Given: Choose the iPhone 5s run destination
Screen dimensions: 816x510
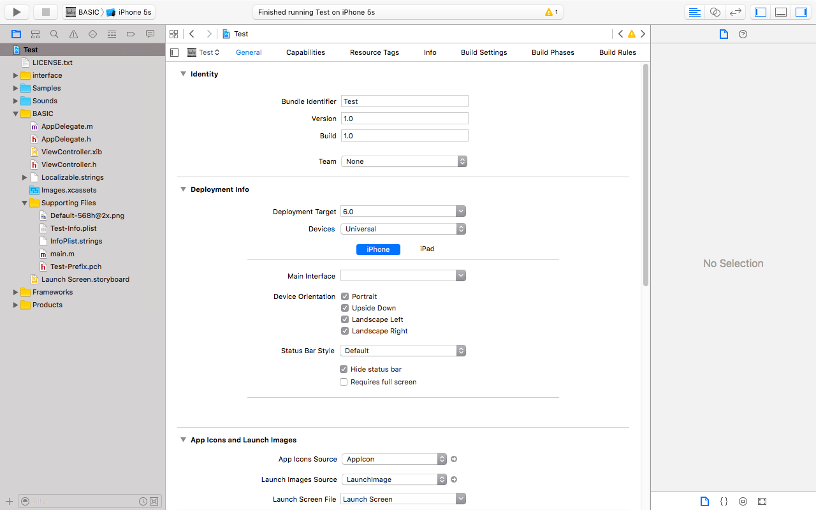Looking at the screenshot, I should point(129,12).
